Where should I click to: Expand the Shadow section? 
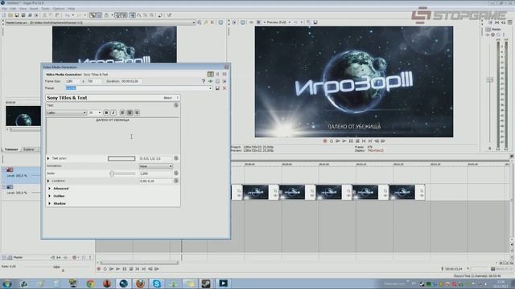pos(50,203)
